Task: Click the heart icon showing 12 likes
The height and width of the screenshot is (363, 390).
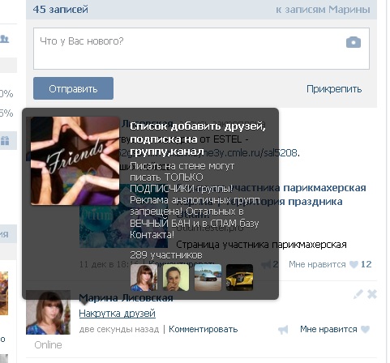Action: 354,264
